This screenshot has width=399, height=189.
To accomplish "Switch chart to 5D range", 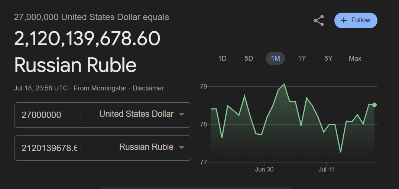I will pyautogui.click(x=249, y=58).
